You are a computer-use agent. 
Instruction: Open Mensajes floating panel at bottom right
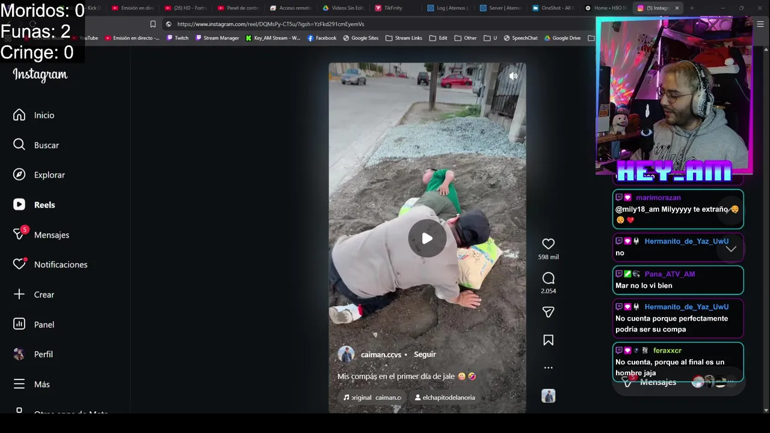(x=678, y=382)
